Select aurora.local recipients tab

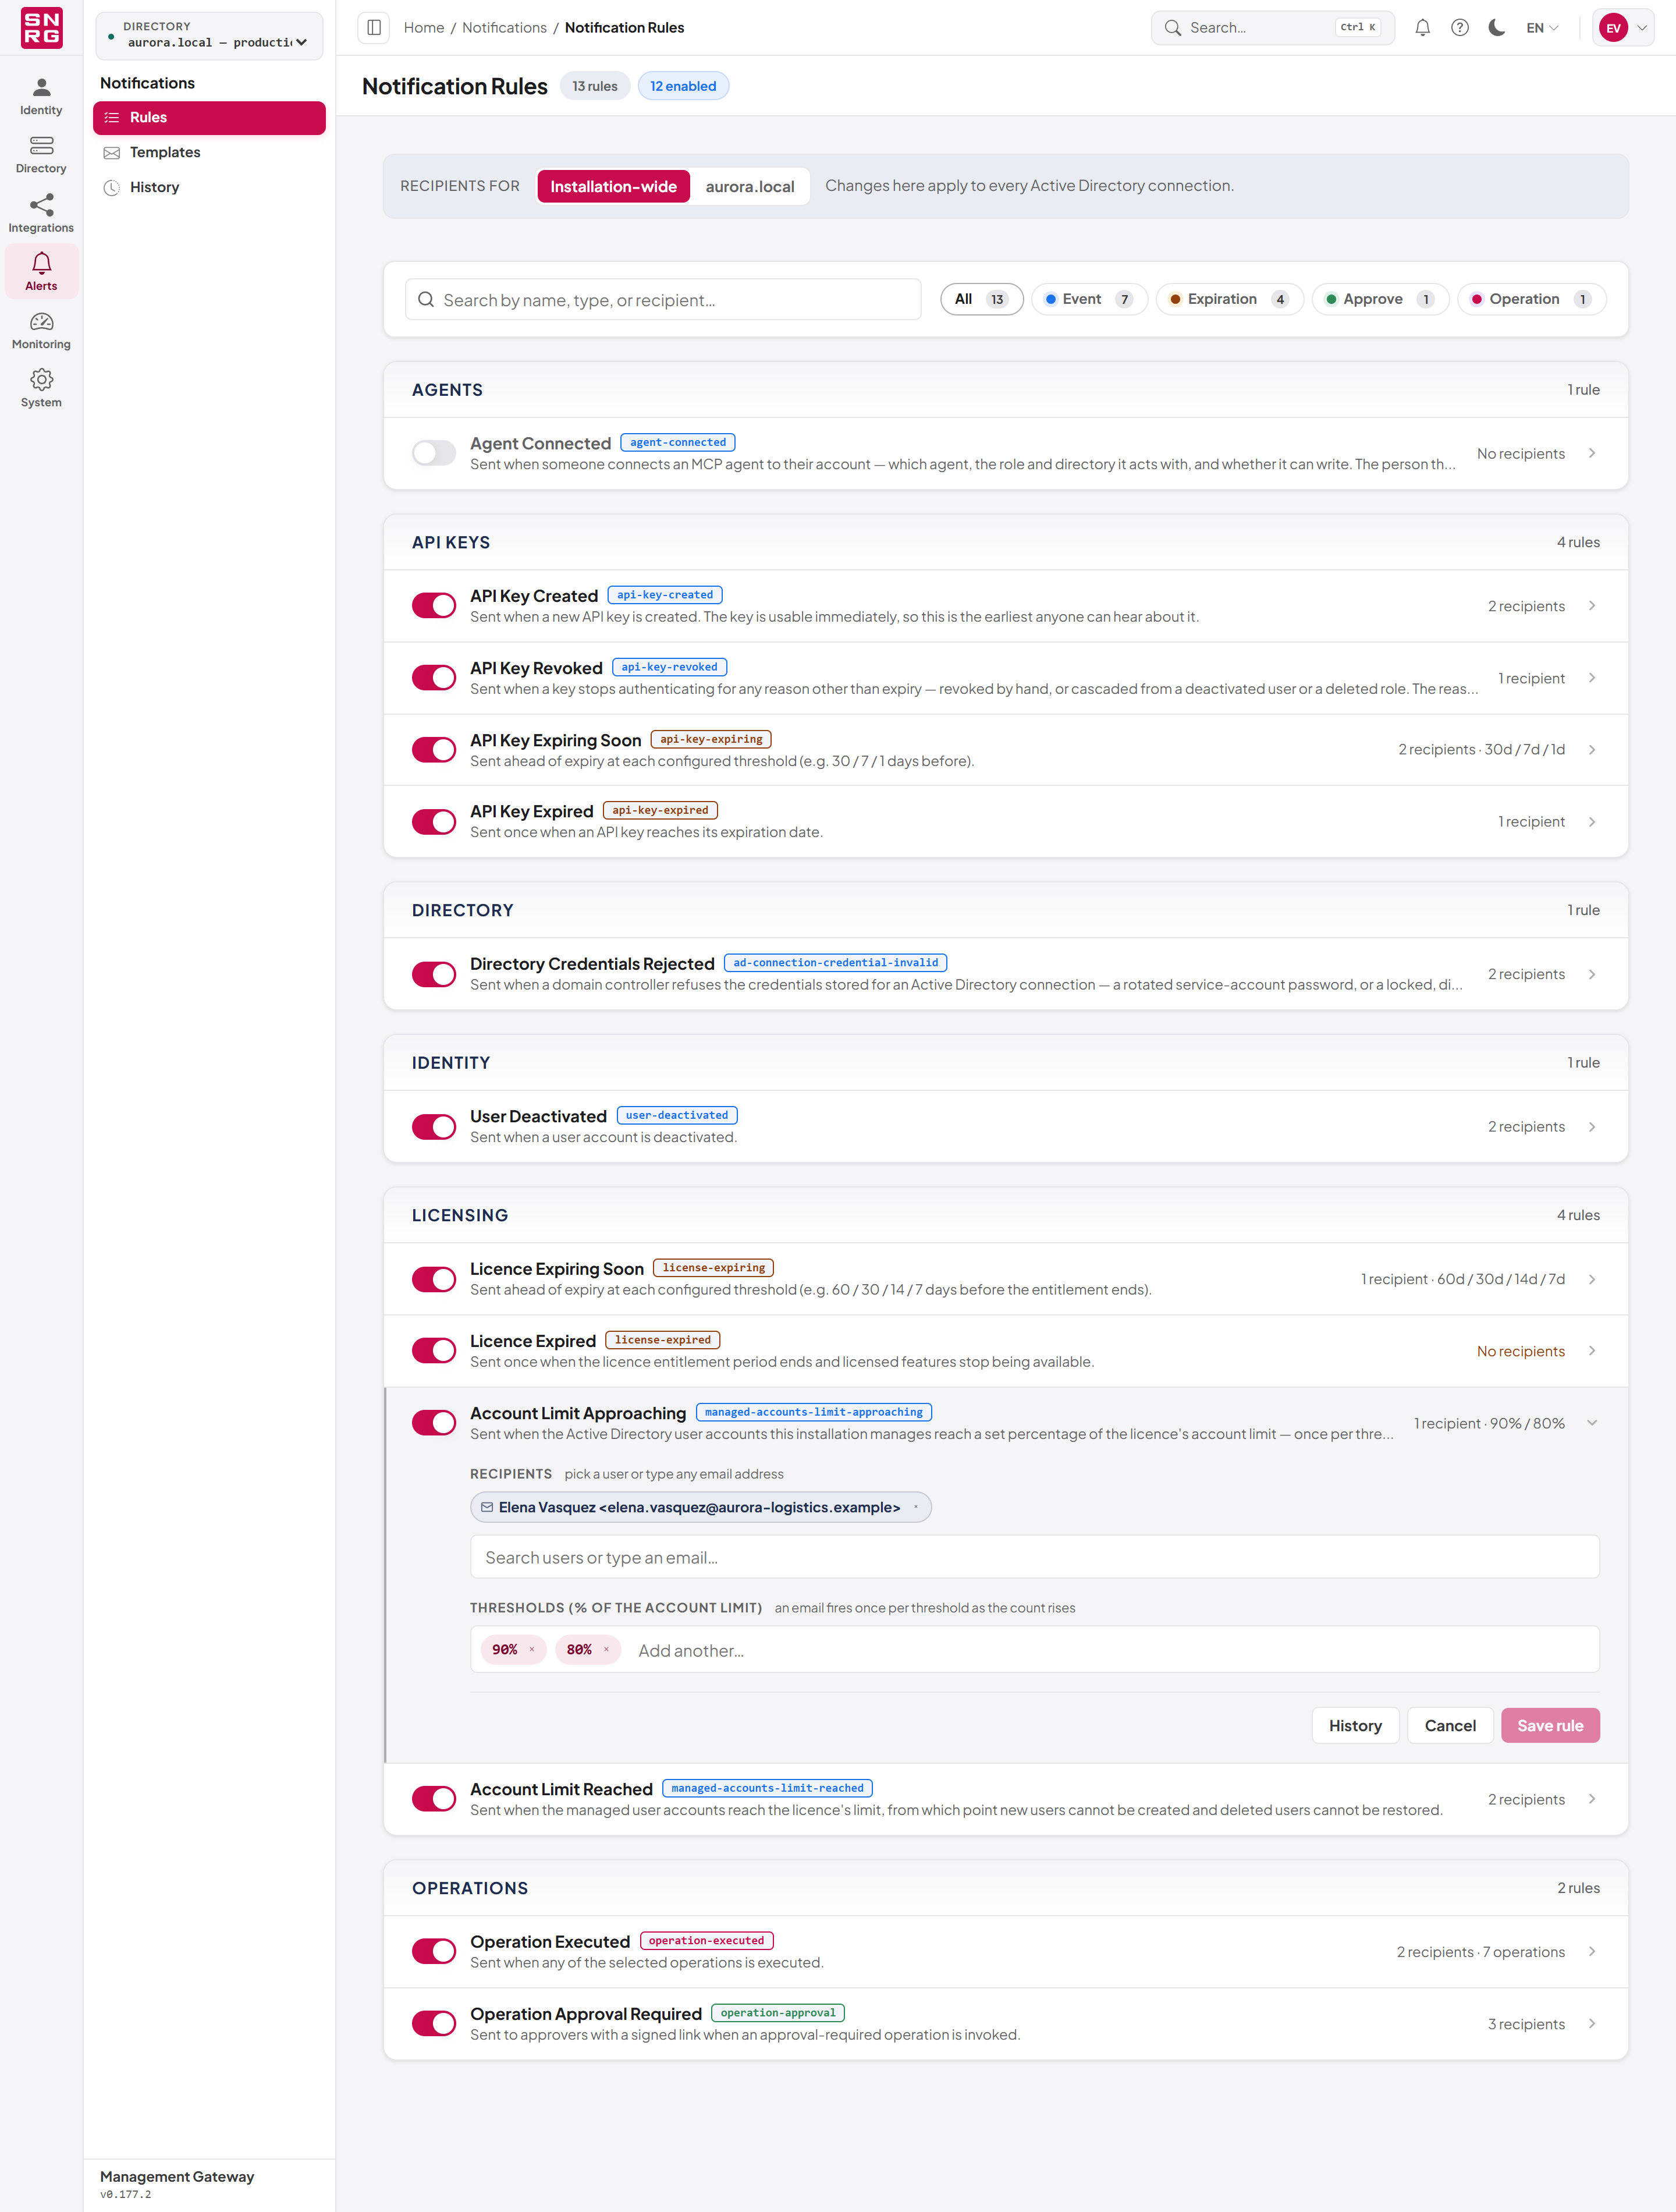[750, 186]
